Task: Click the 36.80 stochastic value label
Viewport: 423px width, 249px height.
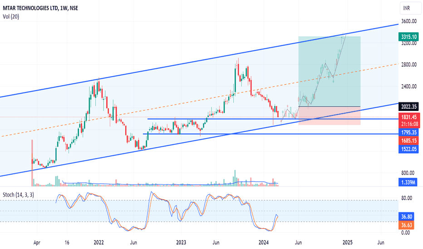Action: click(x=407, y=217)
